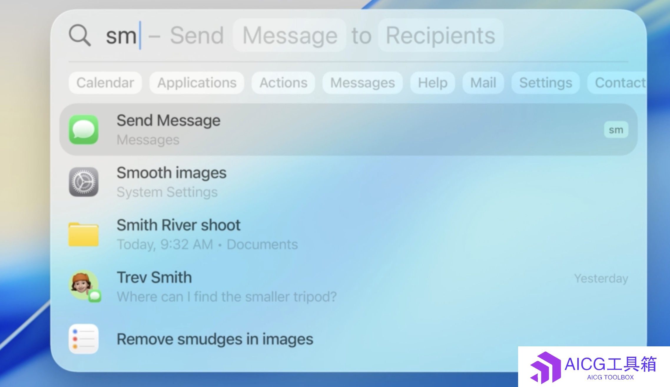
Task: Select the Settings filter chip
Action: 546,83
